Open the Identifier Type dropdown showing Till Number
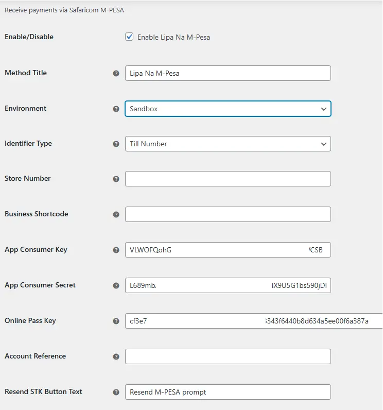Viewport: 383px width, 410px height. click(x=228, y=144)
